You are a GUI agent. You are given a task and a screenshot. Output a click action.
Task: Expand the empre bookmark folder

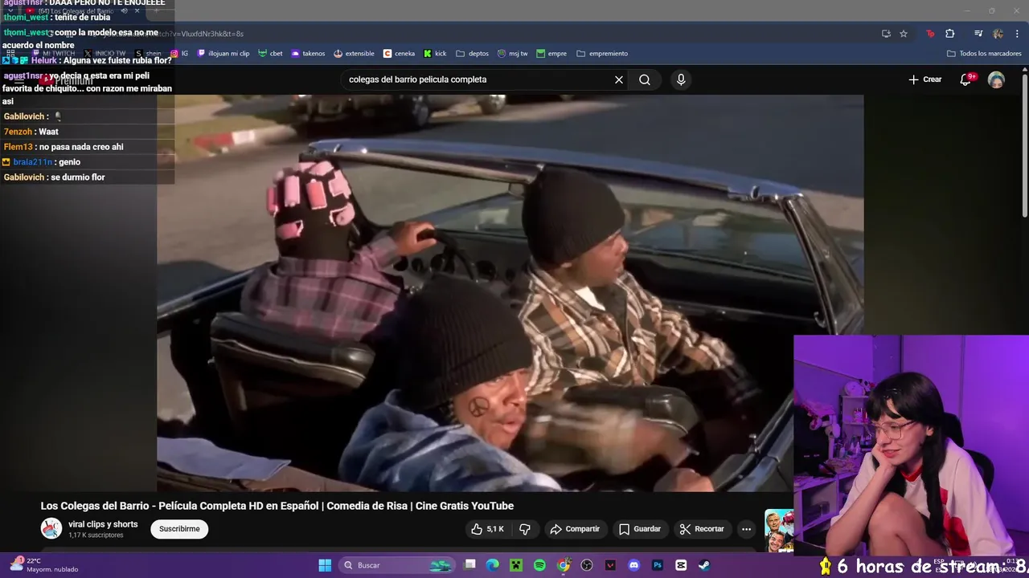[551, 54]
